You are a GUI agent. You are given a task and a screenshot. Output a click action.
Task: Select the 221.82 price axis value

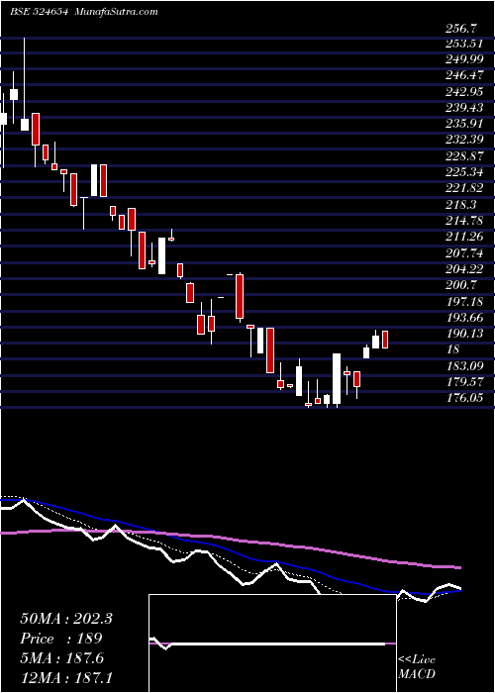[464, 188]
